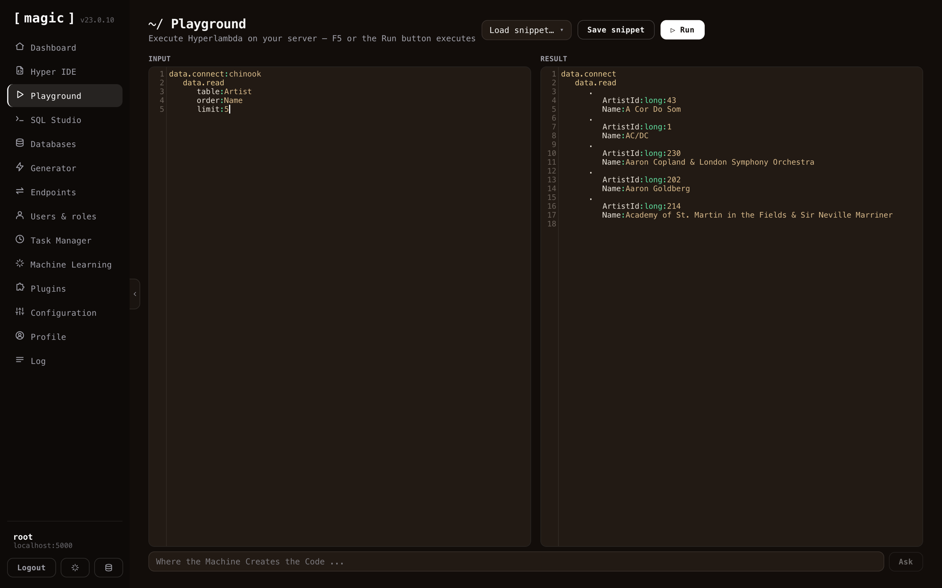Open Log label in sidebar
The width and height of the screenshot is (942, 588).
[38, 361]
